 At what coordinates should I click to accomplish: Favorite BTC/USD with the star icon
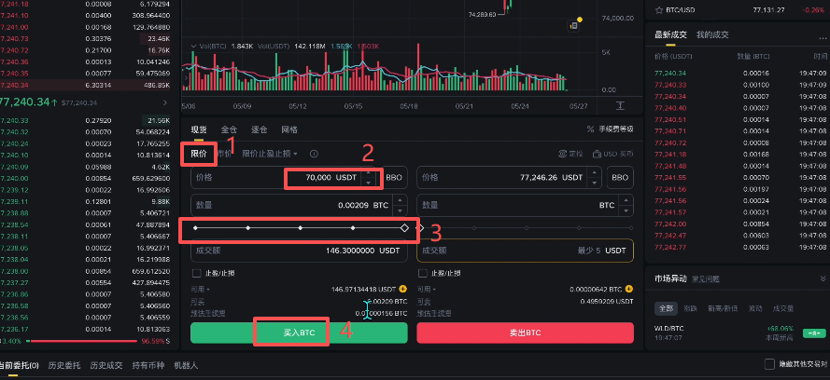(659, 9)
